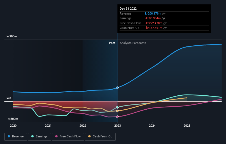
Task: Click the kr0 y-axis label
Action: click(x=9, y=98)
